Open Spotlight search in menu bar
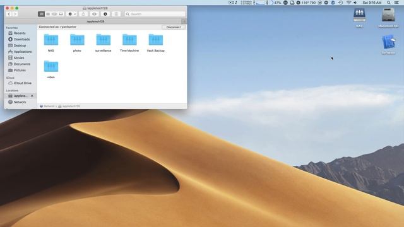The image size is (404, 227). pos(389,3)
